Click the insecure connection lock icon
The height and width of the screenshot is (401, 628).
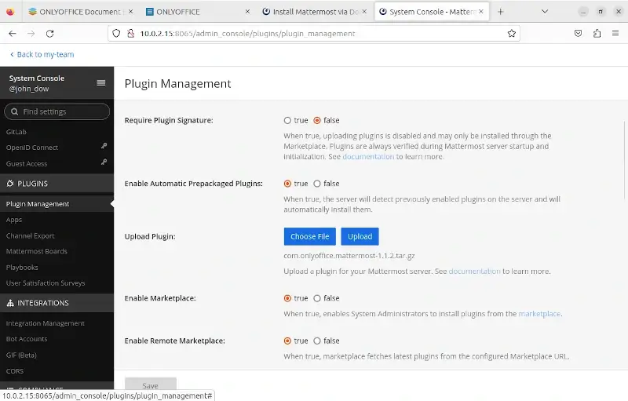130,34
